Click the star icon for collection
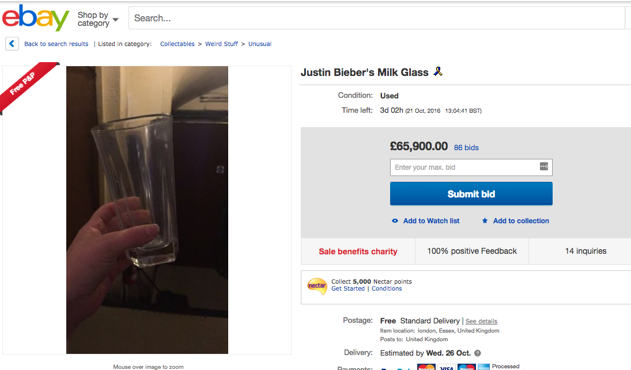Image resolution: width=631 pixels, height=370 pixels. pyautogui.click(x=485, y=221)
